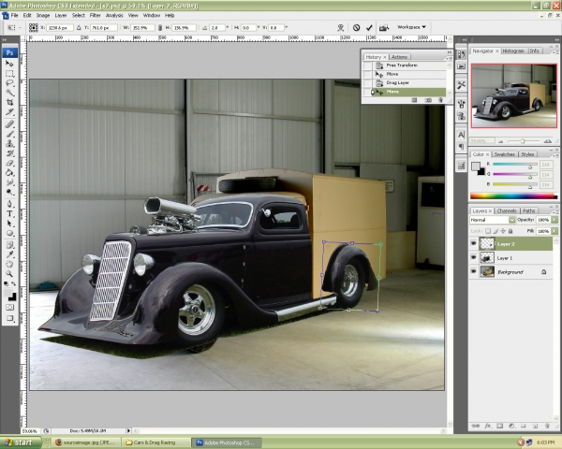Viewport: 562px width, 449px height.
Task: Click the reference point location grid
Action: pyautogui.click(x=34, y=27)
